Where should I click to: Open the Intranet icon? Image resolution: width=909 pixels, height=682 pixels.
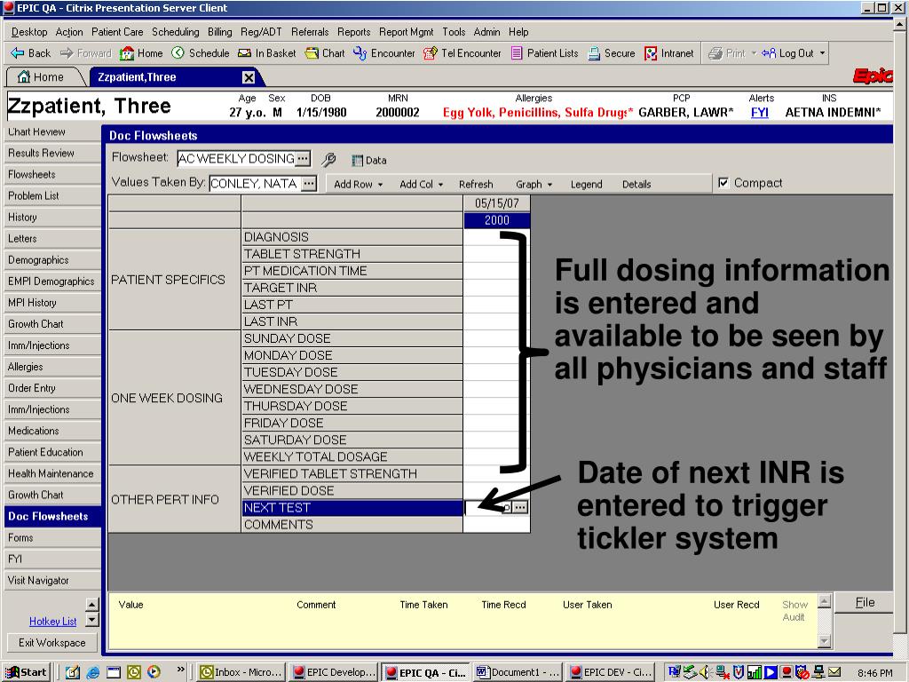click(x=651, y=53)
